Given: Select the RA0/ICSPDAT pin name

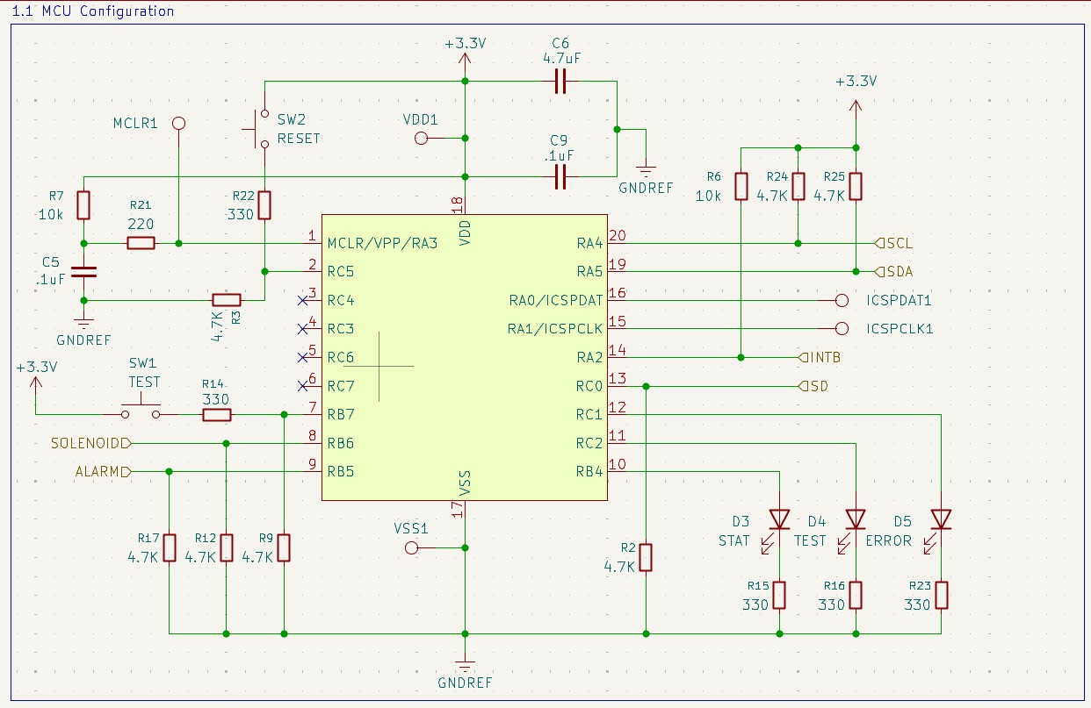Looking at the screenshot, I should click(556, 300).
